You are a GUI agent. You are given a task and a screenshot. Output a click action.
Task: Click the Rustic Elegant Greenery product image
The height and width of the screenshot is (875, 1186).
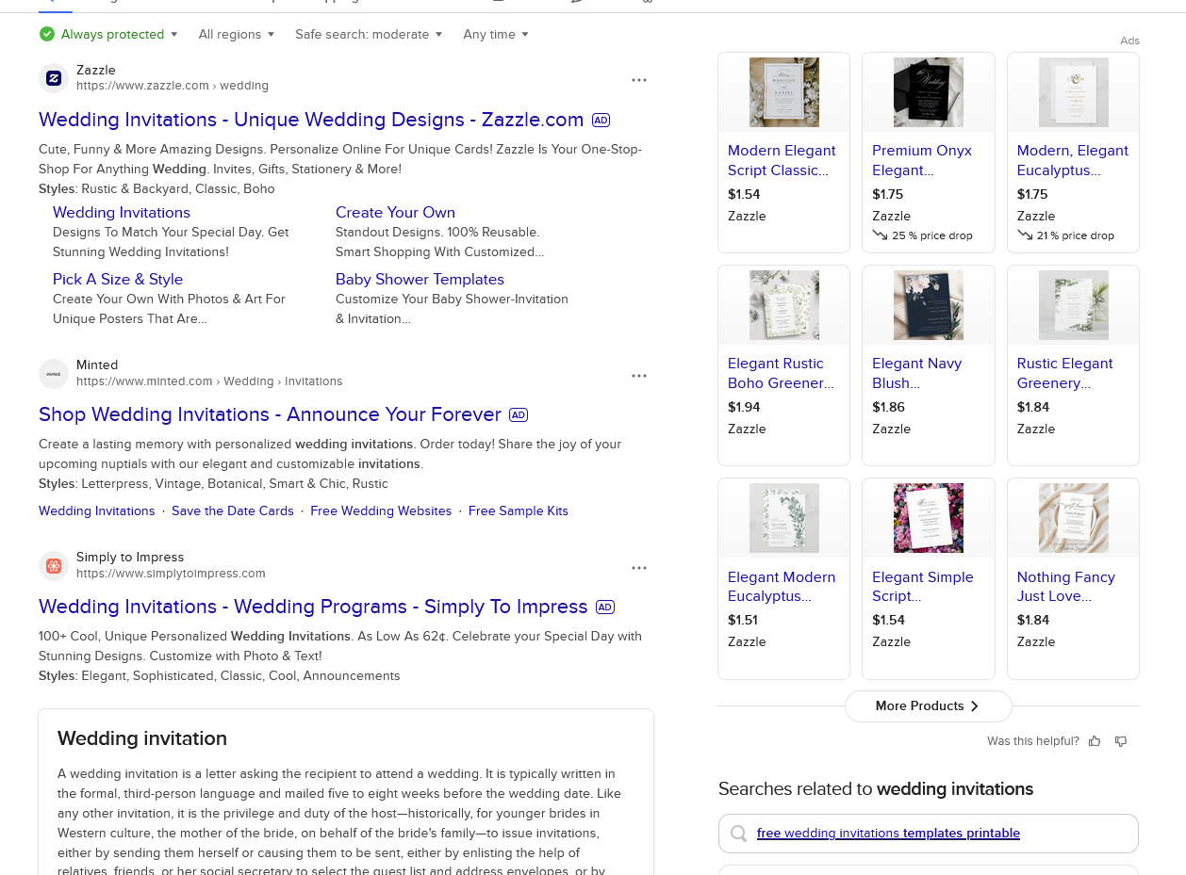[x=1073, y=305]
